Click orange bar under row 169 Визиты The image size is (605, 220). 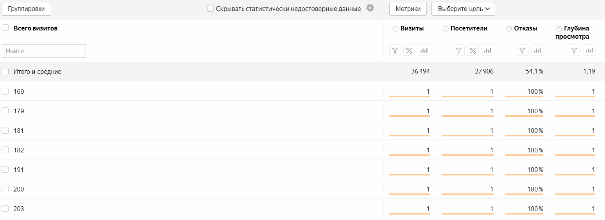tap(410, 96)
